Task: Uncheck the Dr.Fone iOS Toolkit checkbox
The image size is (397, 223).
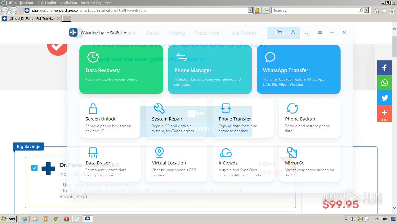Action: point(34,168)
